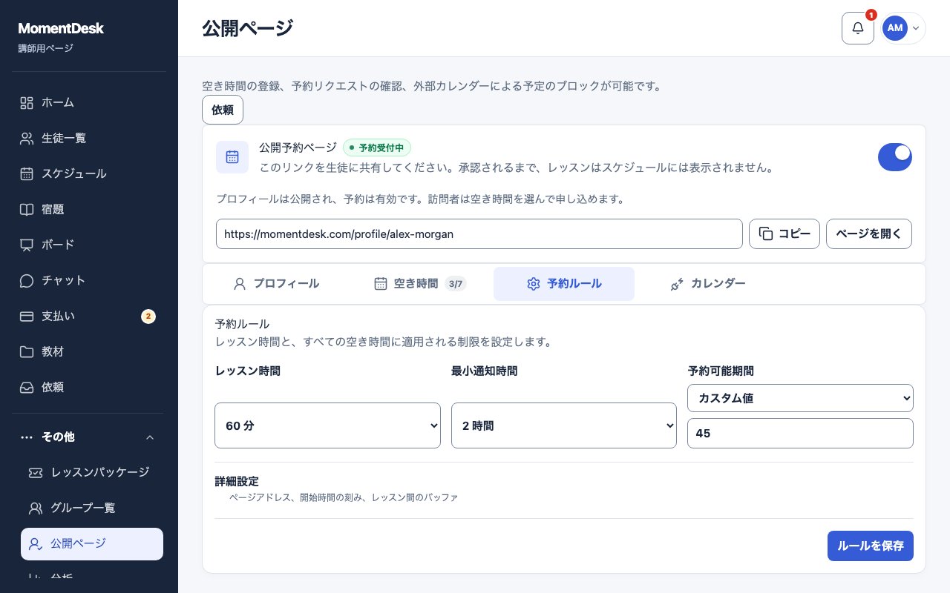The height and width of the screenshot is (593, 950).
Task: Click the custom value field showing 45
Action: tap(800, 434)
